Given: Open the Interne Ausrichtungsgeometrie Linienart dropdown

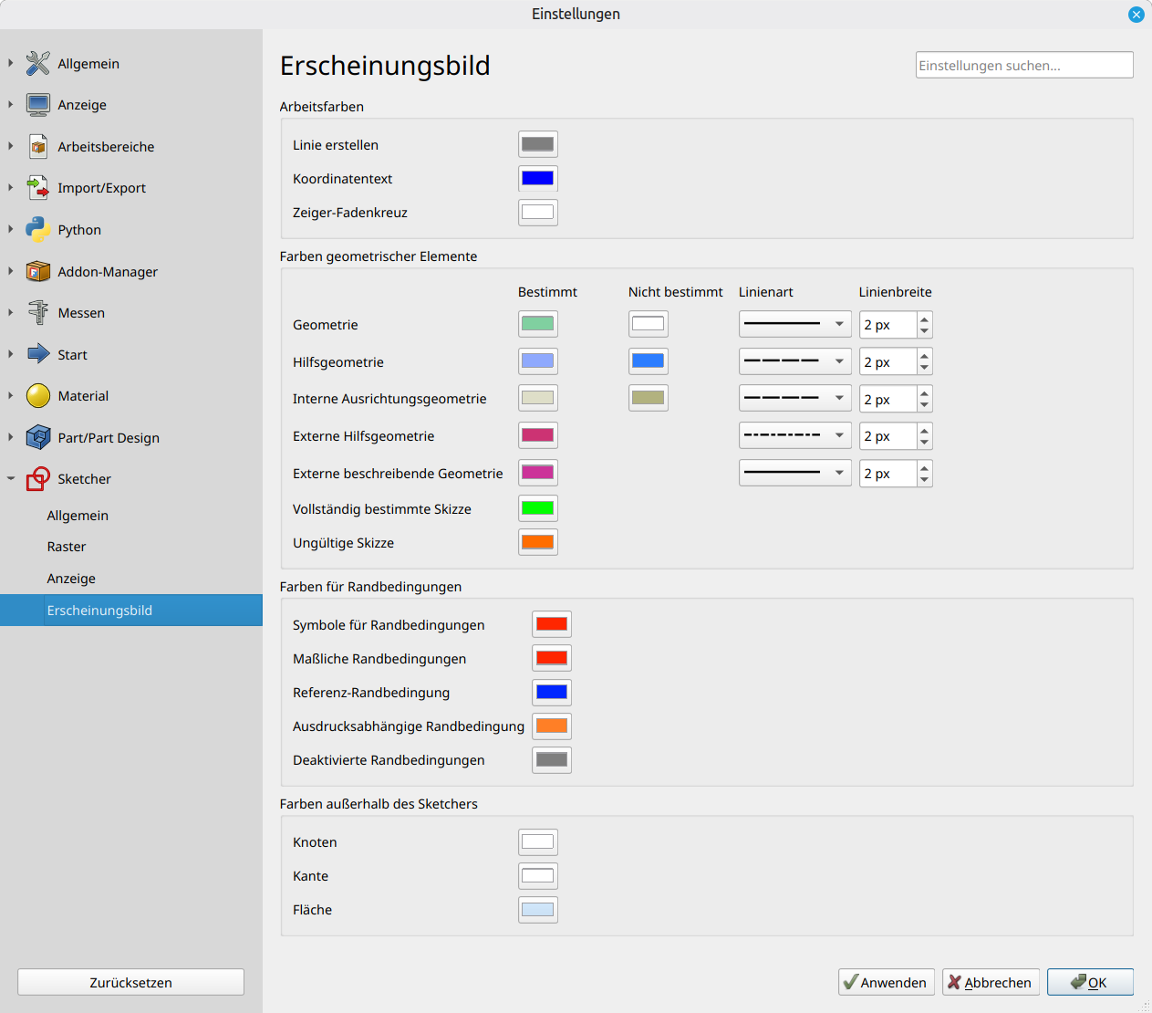Looking at the screenshot, I should pos(794,399).
